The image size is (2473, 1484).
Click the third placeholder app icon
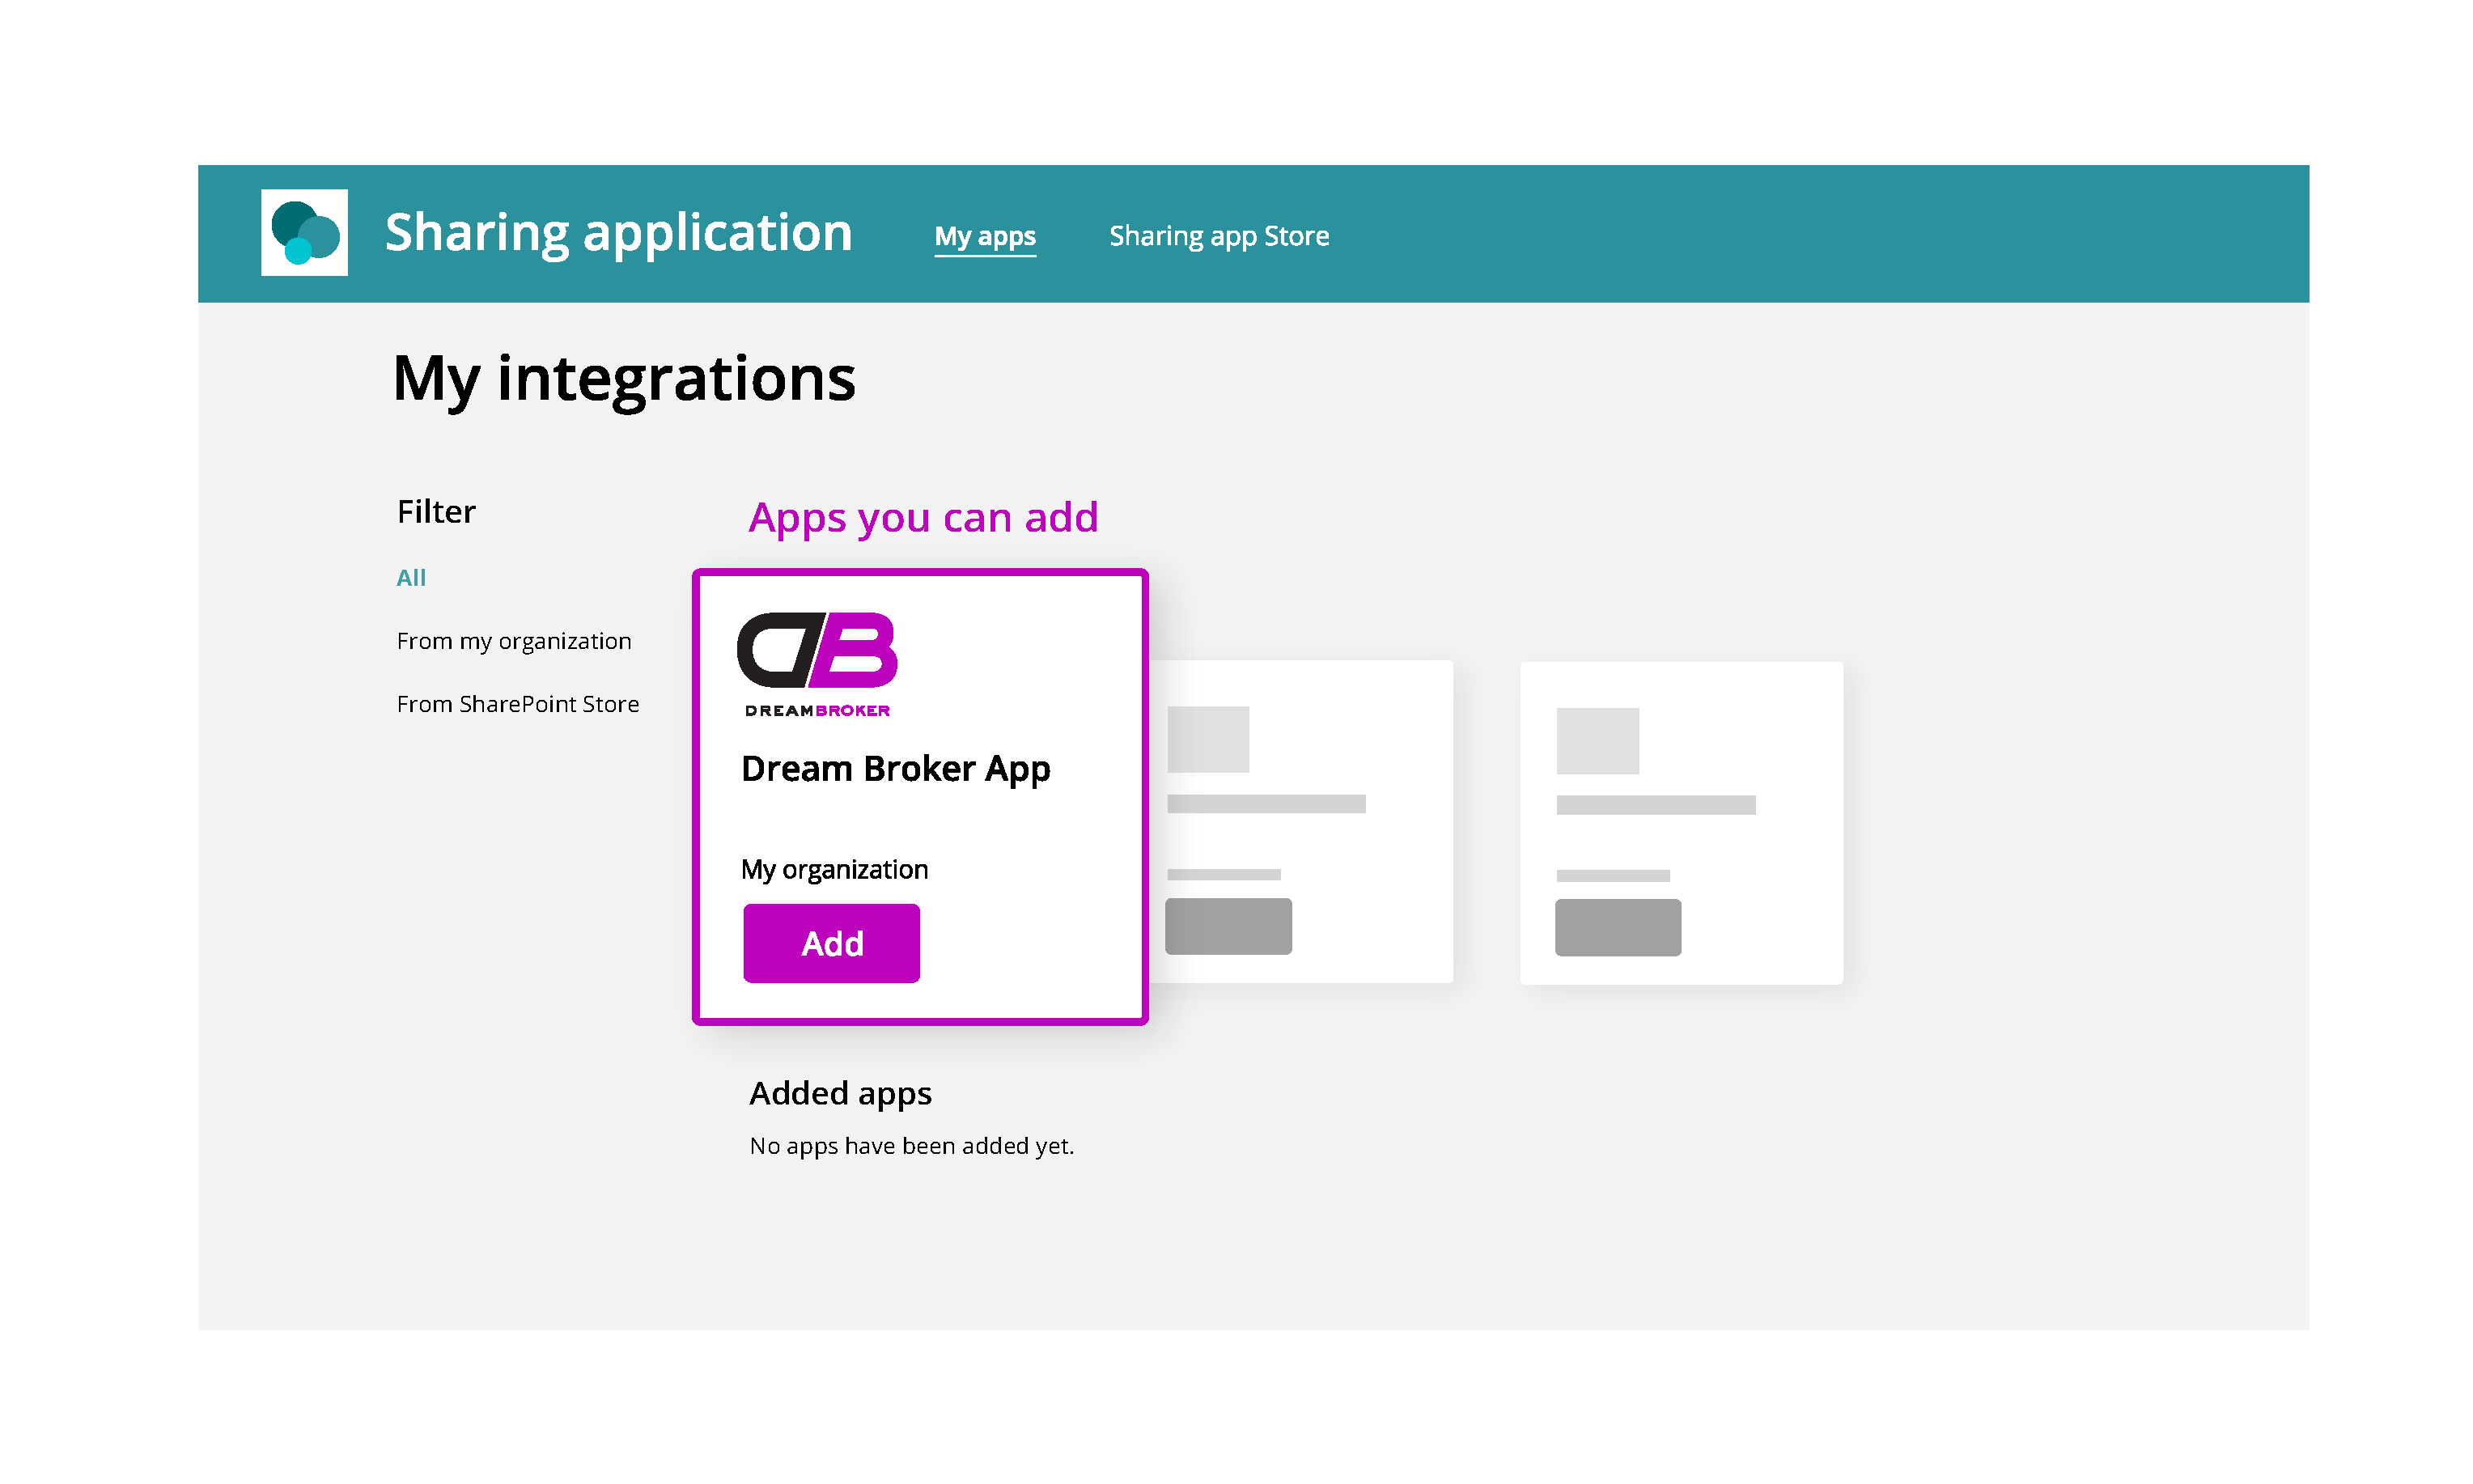click(1597, 730)
